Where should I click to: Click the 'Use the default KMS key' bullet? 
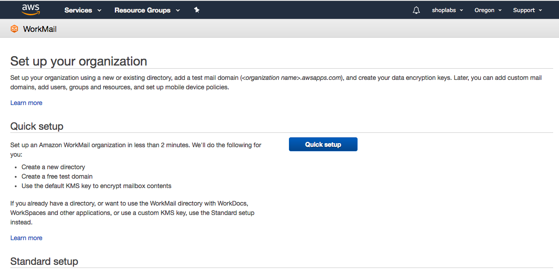click(x=96, y=186)
